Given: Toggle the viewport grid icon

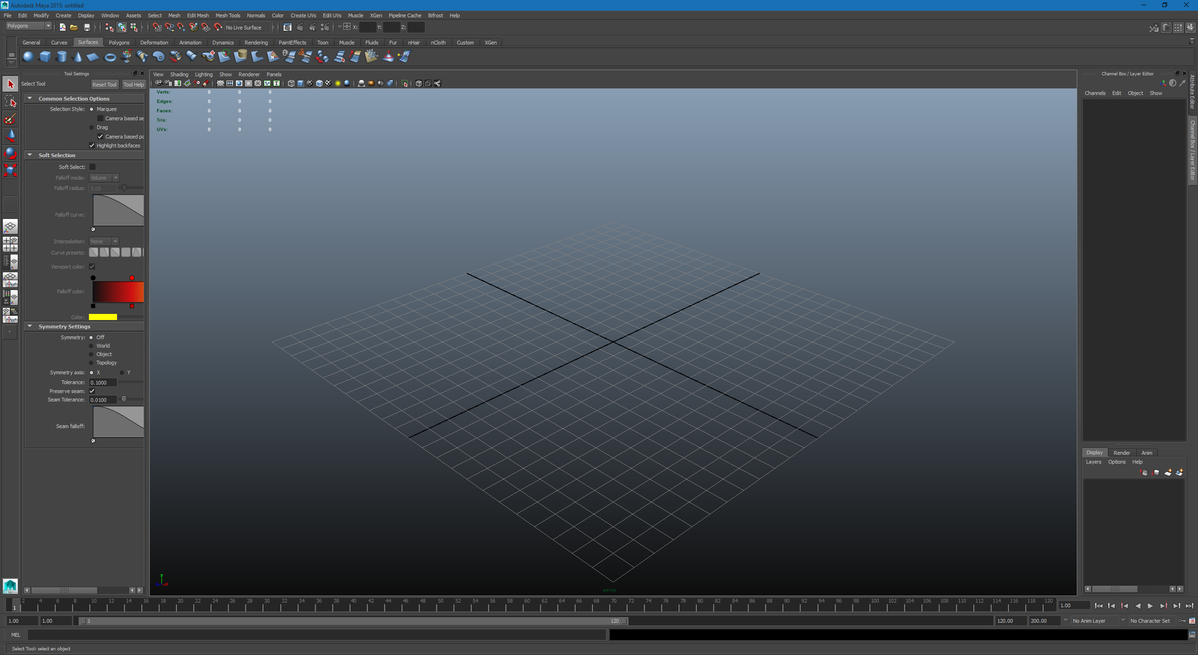Looking at the screenshot, I should pos(220,83).
